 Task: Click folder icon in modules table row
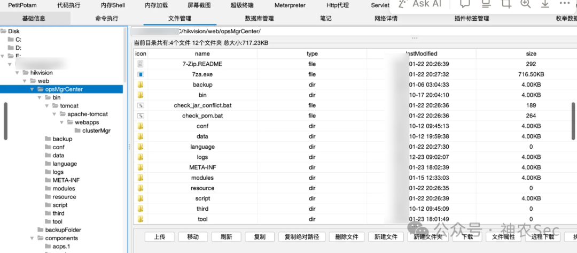(x=140, y=178)
